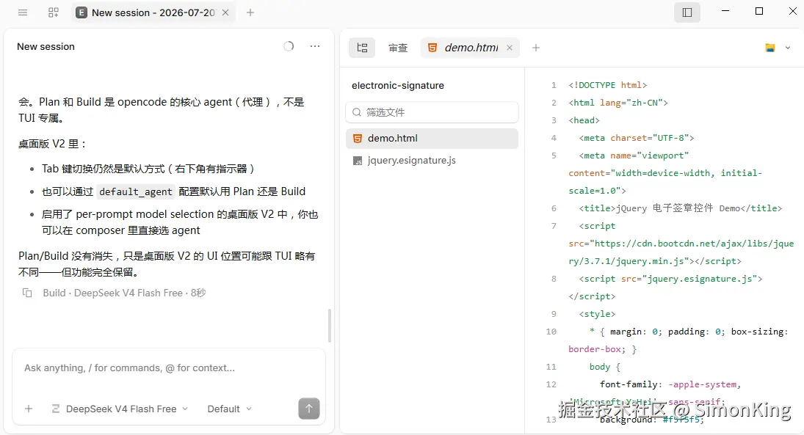Click the HTML5 icon beside demo.html in file list
Screen dimensions: 804x435
(x=358, y=139)
